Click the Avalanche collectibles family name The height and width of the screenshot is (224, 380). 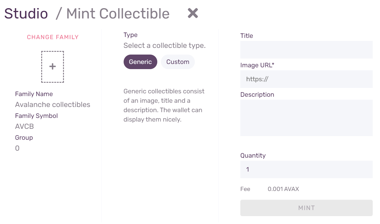click(53, 105)
